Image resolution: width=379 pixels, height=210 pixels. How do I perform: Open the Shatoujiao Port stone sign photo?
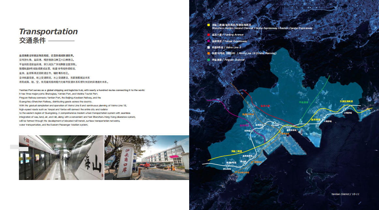pos(146,157)
